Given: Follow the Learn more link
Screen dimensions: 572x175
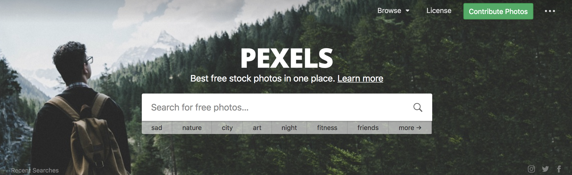Looking at the screenshot, I should click(360, 78).
